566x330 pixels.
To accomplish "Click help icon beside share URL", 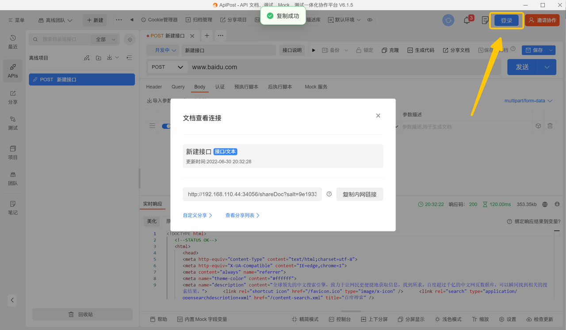I will pyautogui.click(x=329, y=194).
